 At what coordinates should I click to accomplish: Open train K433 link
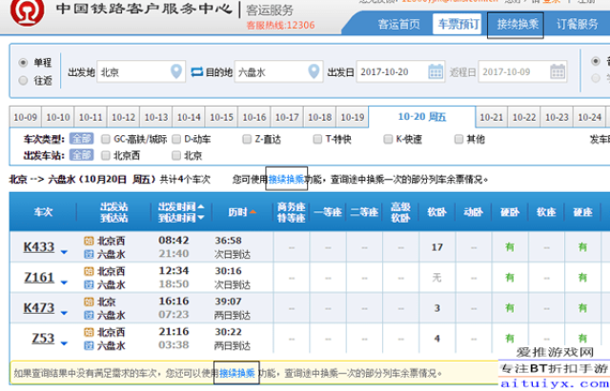tap(39, 247)
